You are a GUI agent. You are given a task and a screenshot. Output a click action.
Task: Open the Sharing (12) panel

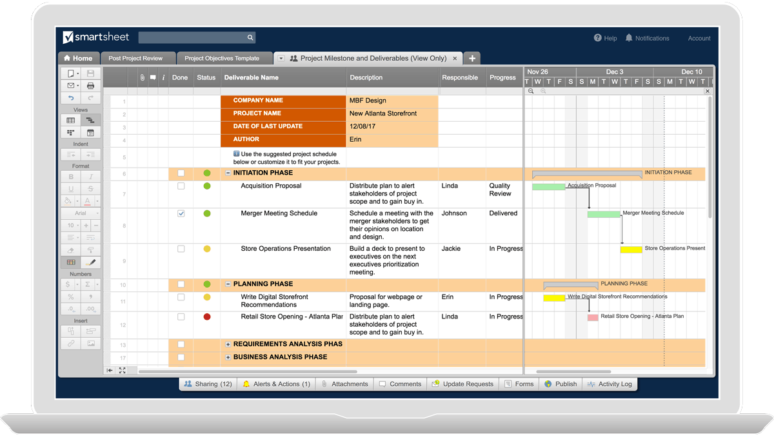point(207,384)
